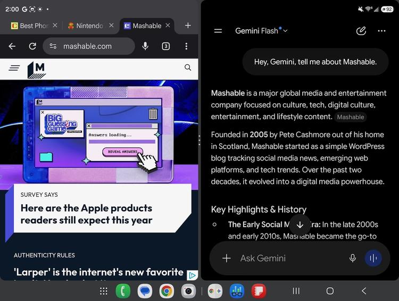The image size is (399, 301).
Task: Open the Big Guessing Game hero image
Action: (x=99, y=135)
